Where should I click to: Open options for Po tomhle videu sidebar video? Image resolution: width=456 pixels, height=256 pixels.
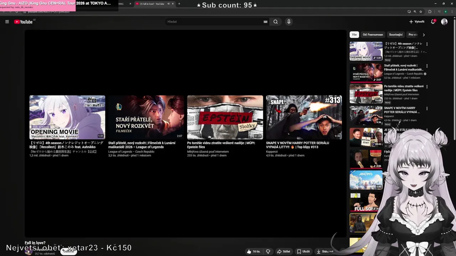pos(427,86)
